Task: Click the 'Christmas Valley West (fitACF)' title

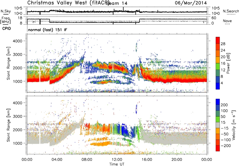Action: [68, 3]
